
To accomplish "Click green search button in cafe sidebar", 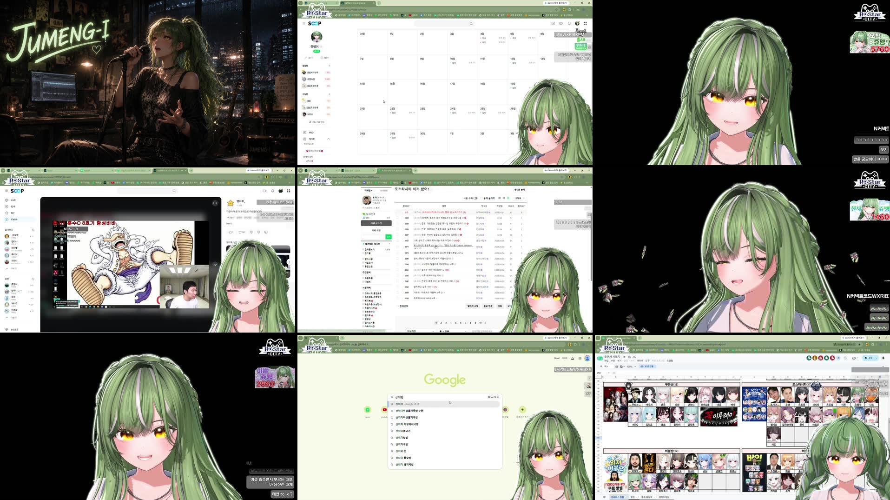I will coord(388,237).
